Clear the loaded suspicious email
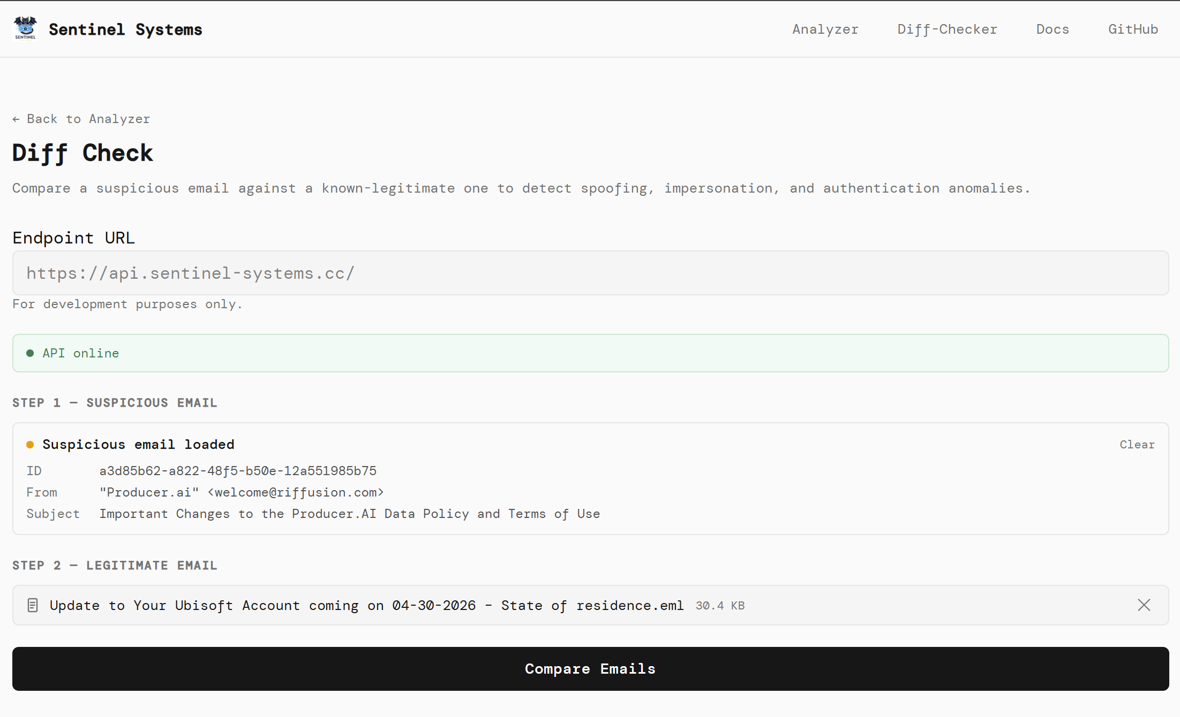The height and width of the screenshot is (717, 1180). [x=1137, y=445]
